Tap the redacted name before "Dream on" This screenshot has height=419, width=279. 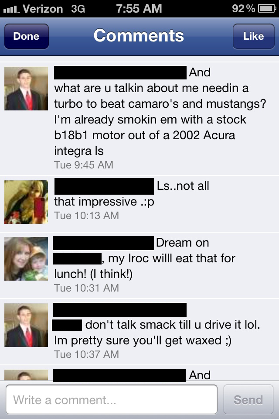(103, 243)
